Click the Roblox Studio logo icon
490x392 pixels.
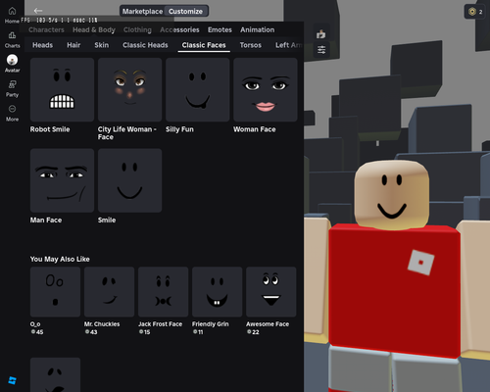[x=12, y=380]
